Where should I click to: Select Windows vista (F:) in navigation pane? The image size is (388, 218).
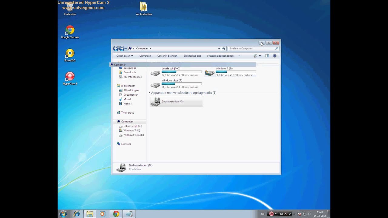click(133, 135)
